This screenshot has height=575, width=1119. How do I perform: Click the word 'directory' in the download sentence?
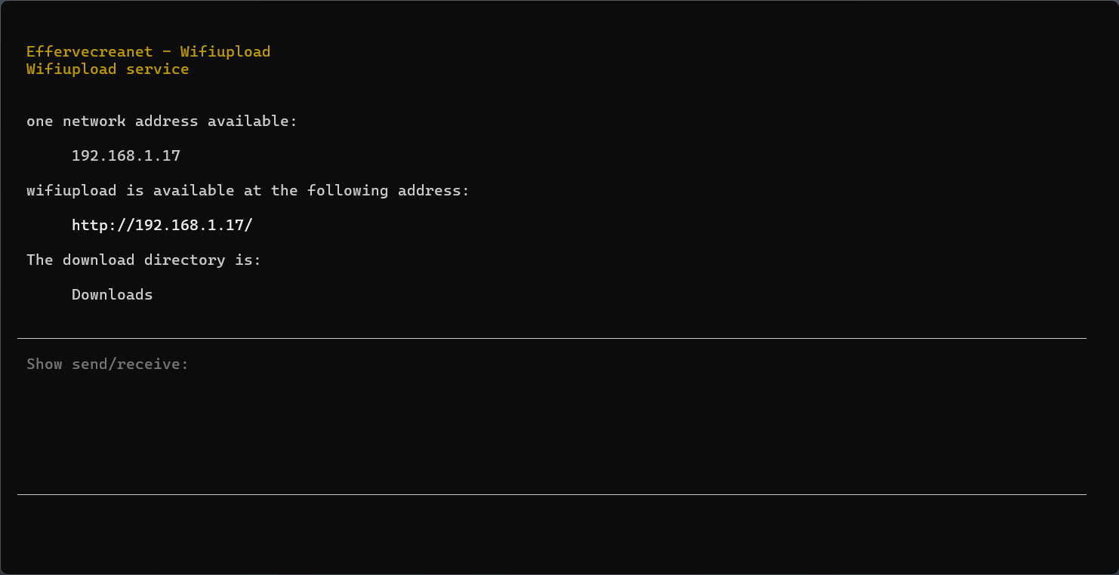184,260
